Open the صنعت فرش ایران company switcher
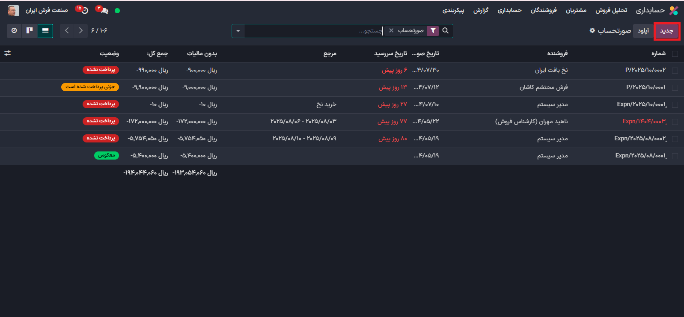The width and height of the screenshot is (684, 317). point(47,10)
